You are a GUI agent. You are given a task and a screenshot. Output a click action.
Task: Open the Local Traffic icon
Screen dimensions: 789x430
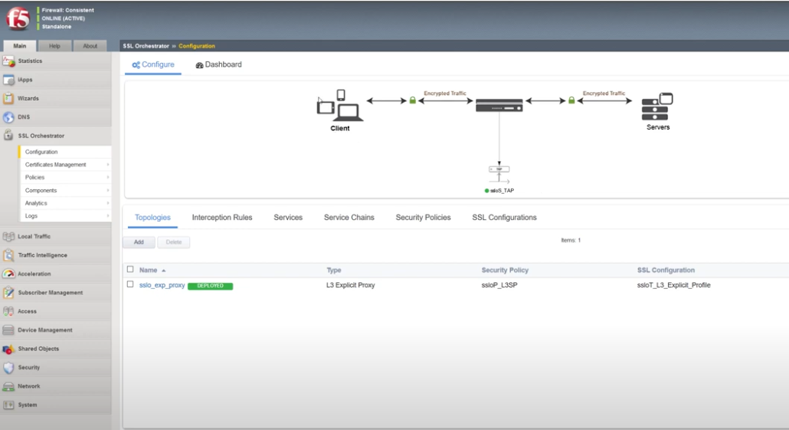pyautogui.click(x=8, y=236)
